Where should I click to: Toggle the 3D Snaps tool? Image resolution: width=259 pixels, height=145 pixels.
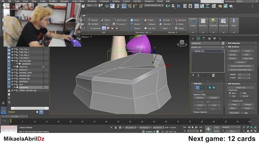119,6
